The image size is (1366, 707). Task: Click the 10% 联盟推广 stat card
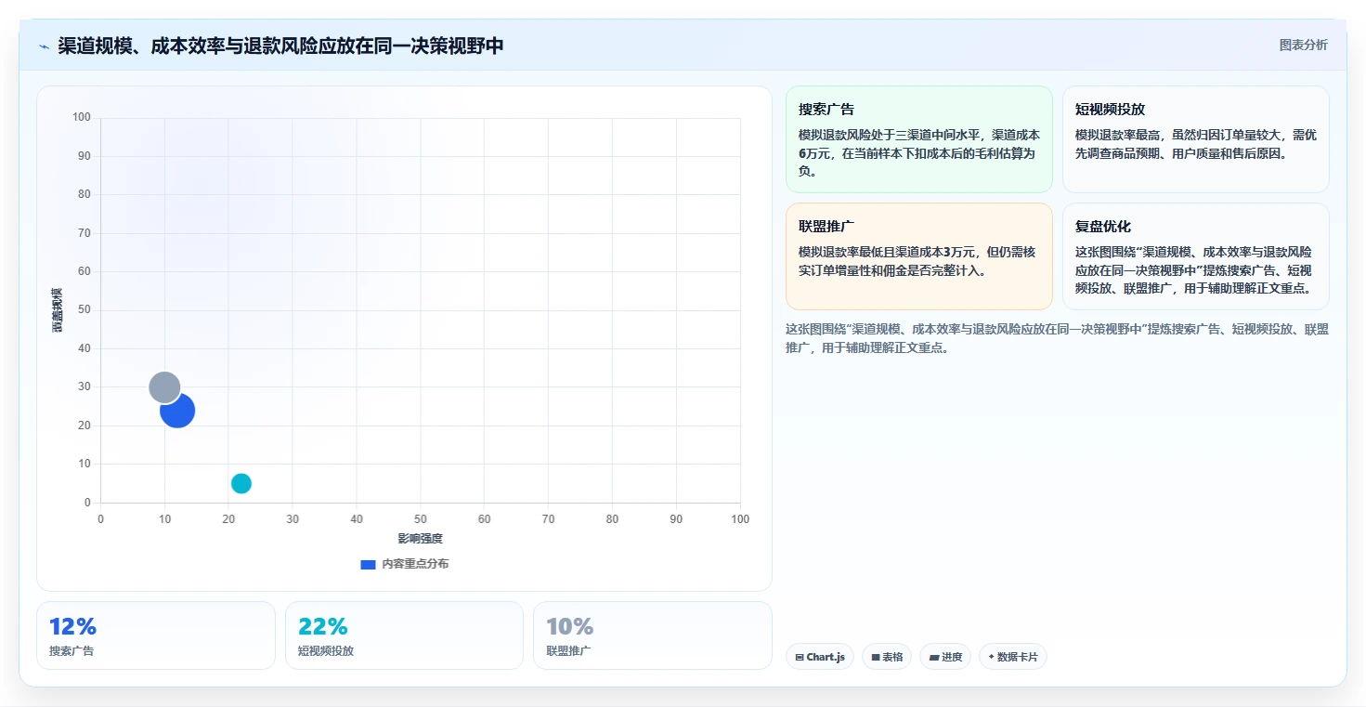pyautogui.click(x=653, y=635)
